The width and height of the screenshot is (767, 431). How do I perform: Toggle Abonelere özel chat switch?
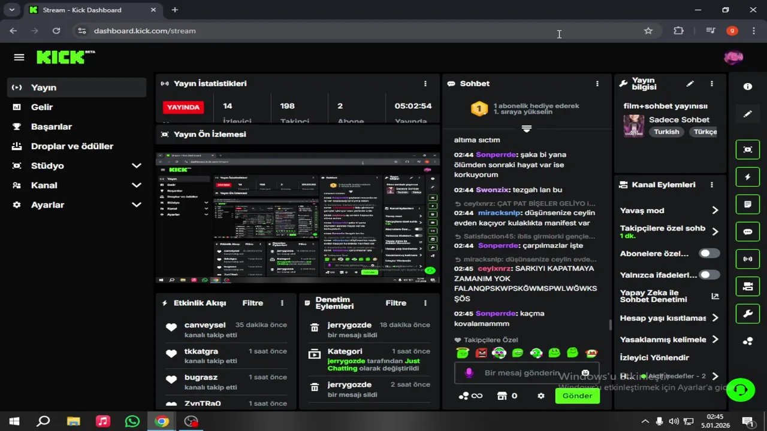click(x=709, y=253)
